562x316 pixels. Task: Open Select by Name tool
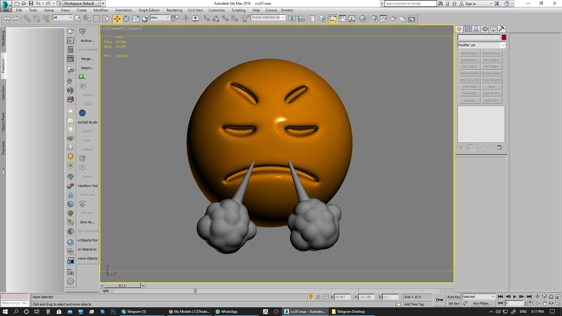(87, 19)
